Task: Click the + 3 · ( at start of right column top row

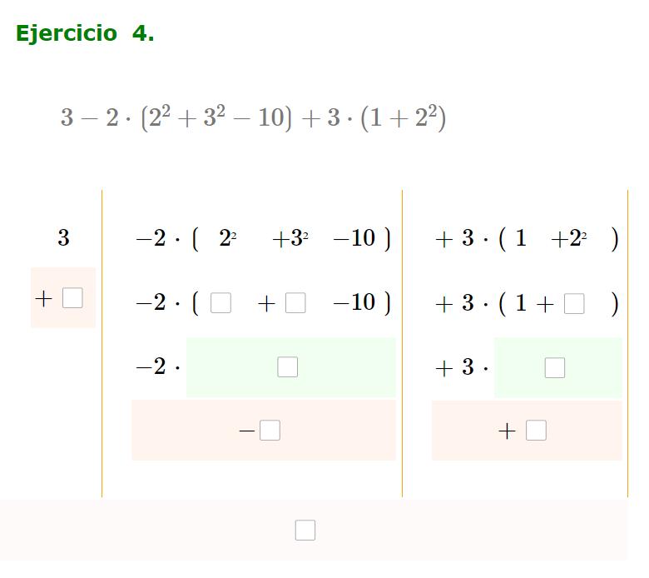Action: (471, 239)
